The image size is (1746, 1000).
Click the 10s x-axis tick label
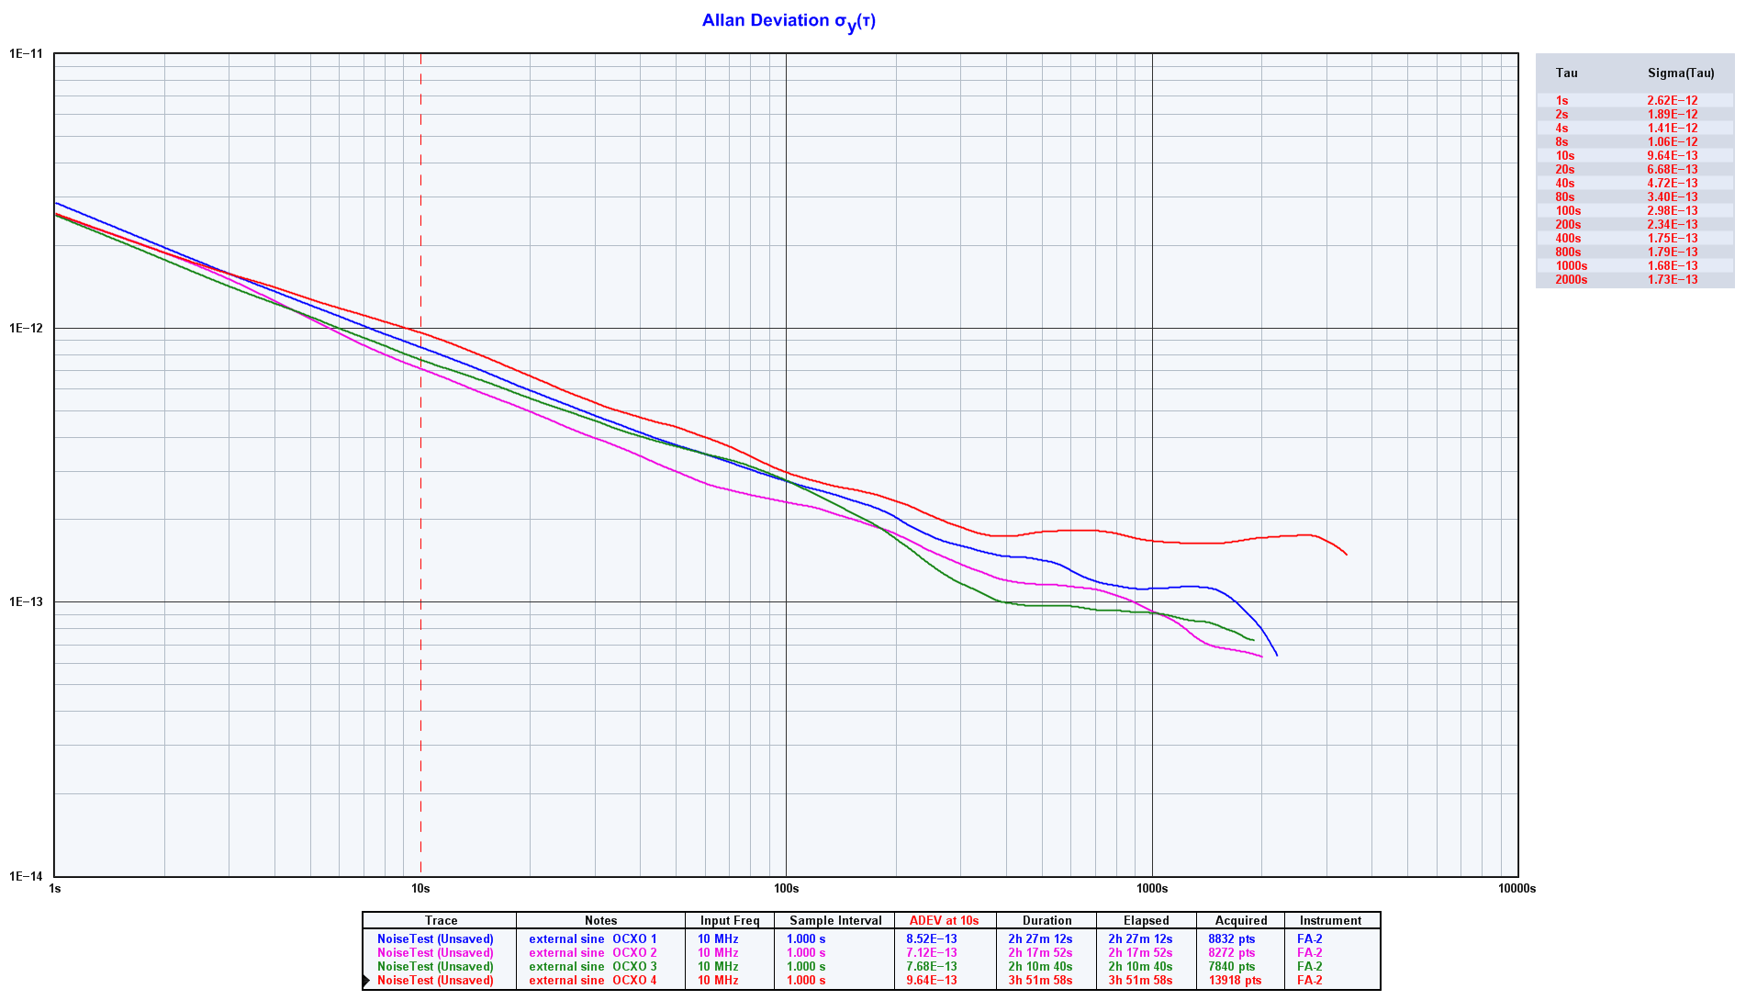(x=420, y=889)
